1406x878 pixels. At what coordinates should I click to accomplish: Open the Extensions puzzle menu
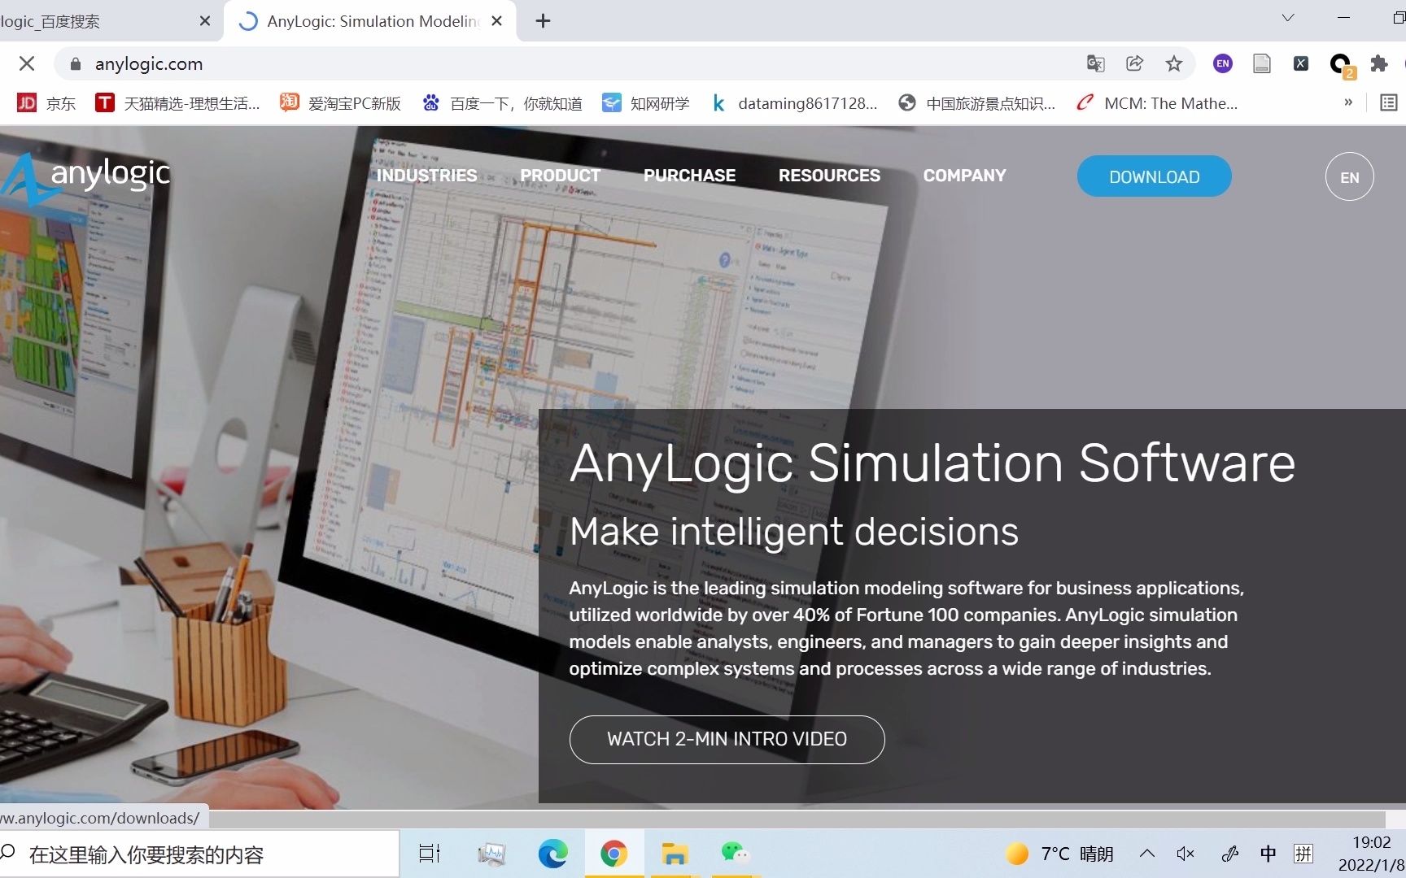1379,63
